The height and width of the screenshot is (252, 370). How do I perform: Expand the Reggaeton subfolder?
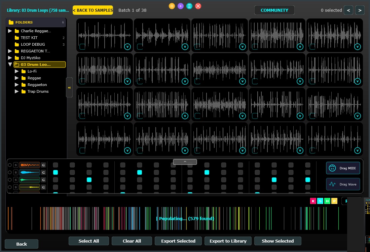[16, 85]
